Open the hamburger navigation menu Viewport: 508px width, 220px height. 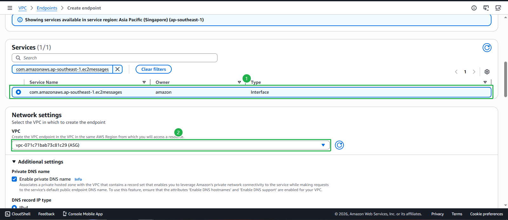tap(10, 8)
